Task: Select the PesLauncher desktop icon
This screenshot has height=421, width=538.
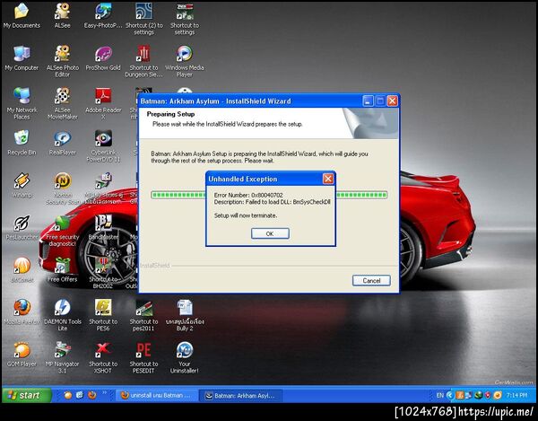Action: point(22,227)
